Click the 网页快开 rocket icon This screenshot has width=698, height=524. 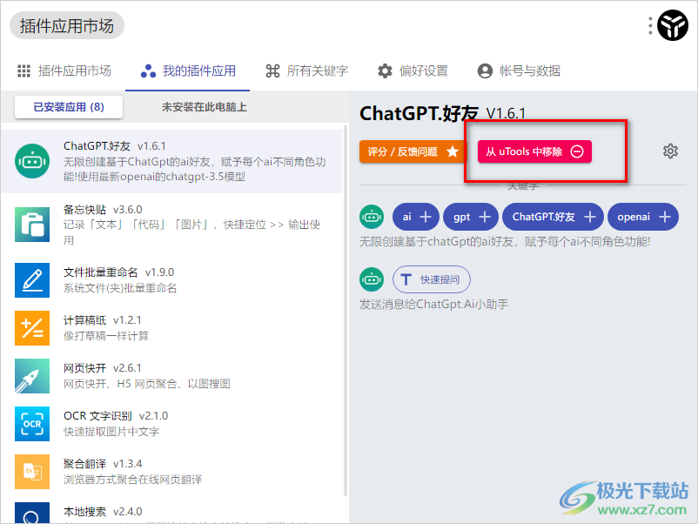[32, 376]
